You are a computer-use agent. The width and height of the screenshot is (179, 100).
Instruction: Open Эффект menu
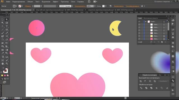55,2
